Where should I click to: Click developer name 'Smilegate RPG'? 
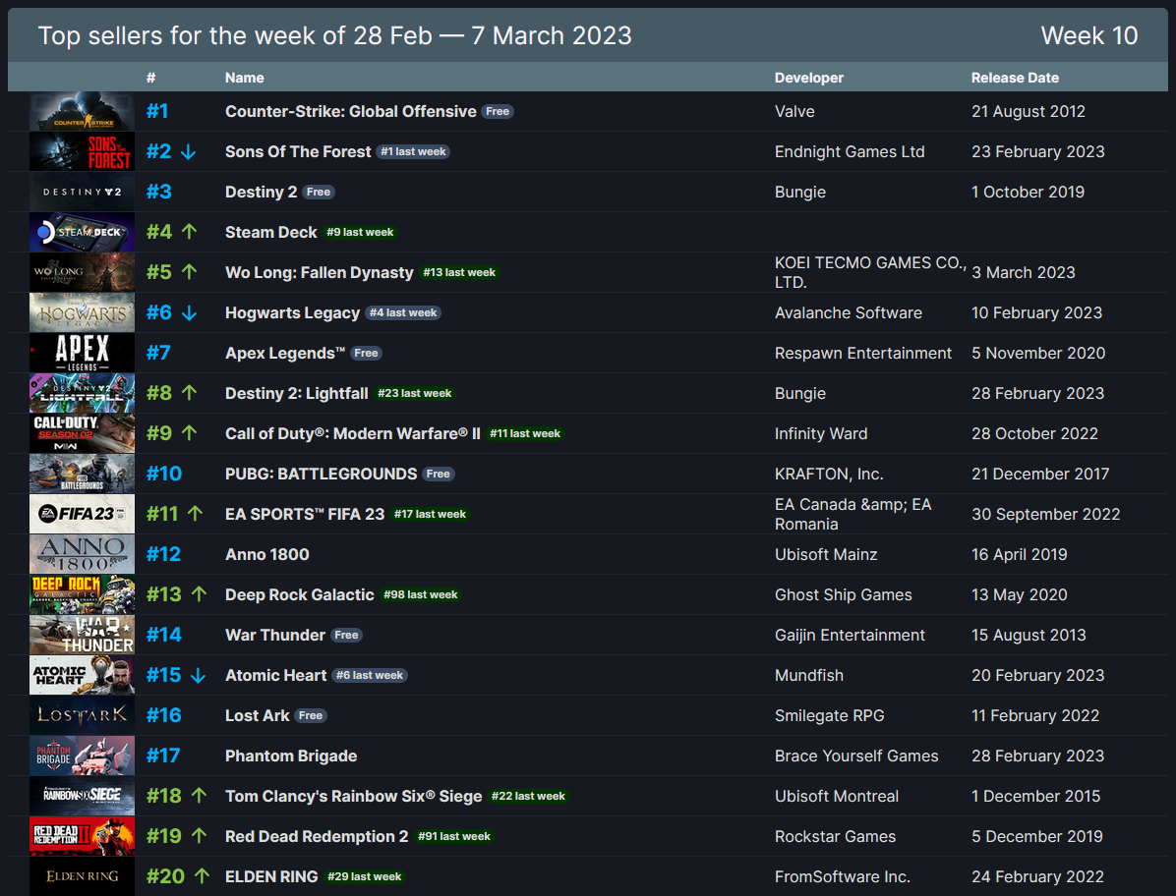(829, 715)
